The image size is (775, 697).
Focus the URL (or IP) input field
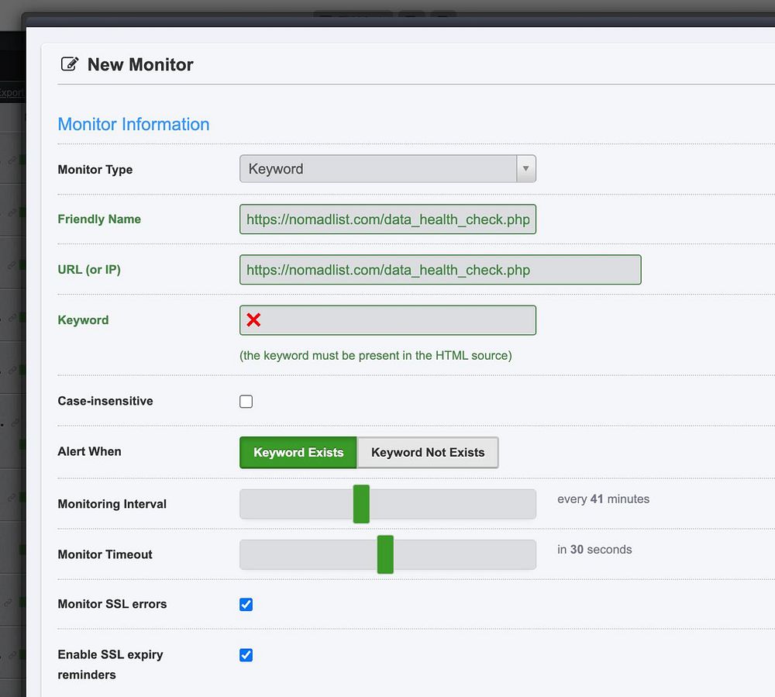tap(440, 269)
